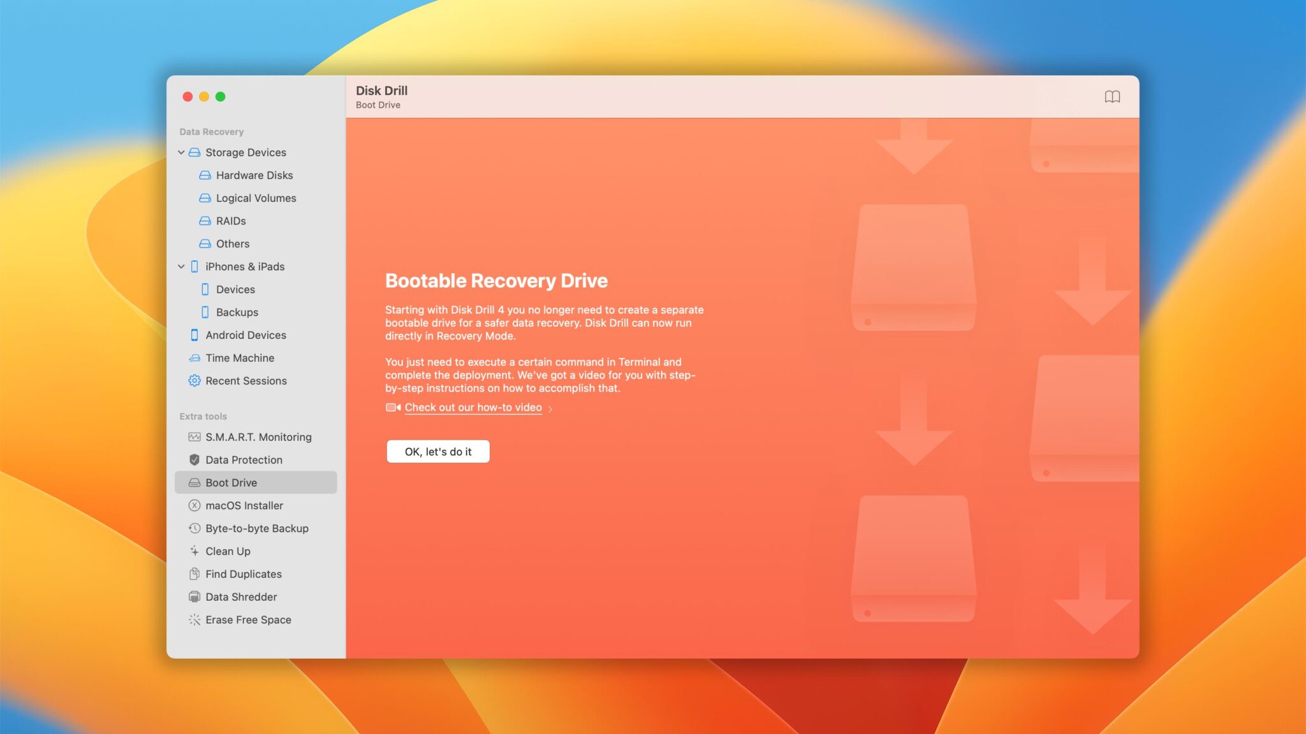Click the Time Machine drive icon
The height and width of the screenshot is (734, 1306).
coord(194,357)
